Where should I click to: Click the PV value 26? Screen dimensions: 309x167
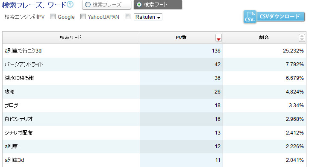218,92
